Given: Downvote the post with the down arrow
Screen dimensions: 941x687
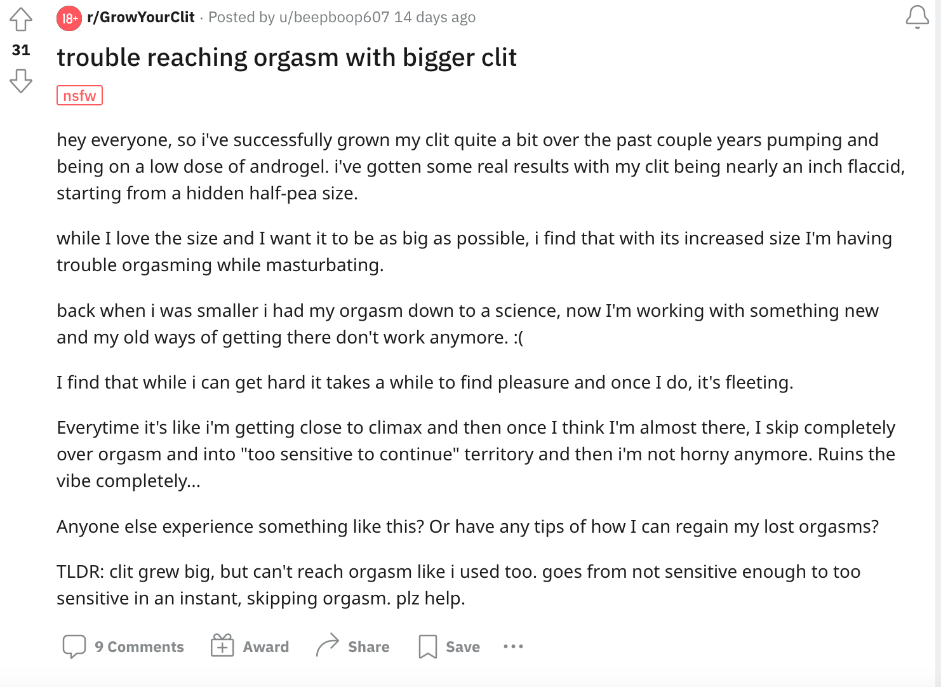Looking at the screenshot, I should (x=21, y=81).
